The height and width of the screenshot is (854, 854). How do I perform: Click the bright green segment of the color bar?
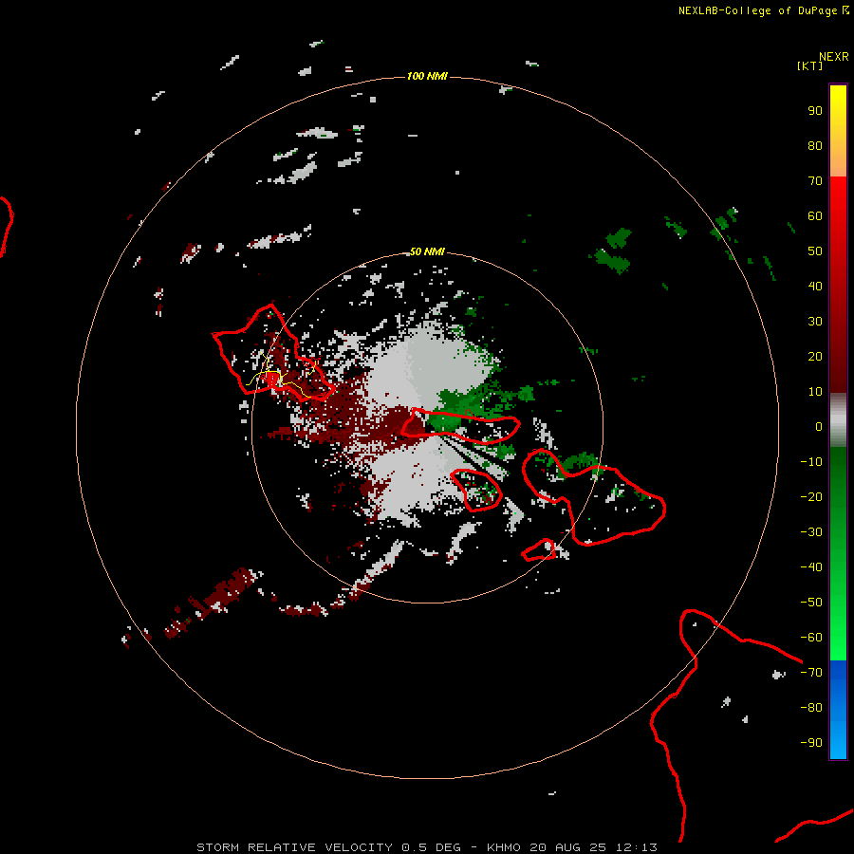coord(838,554)
